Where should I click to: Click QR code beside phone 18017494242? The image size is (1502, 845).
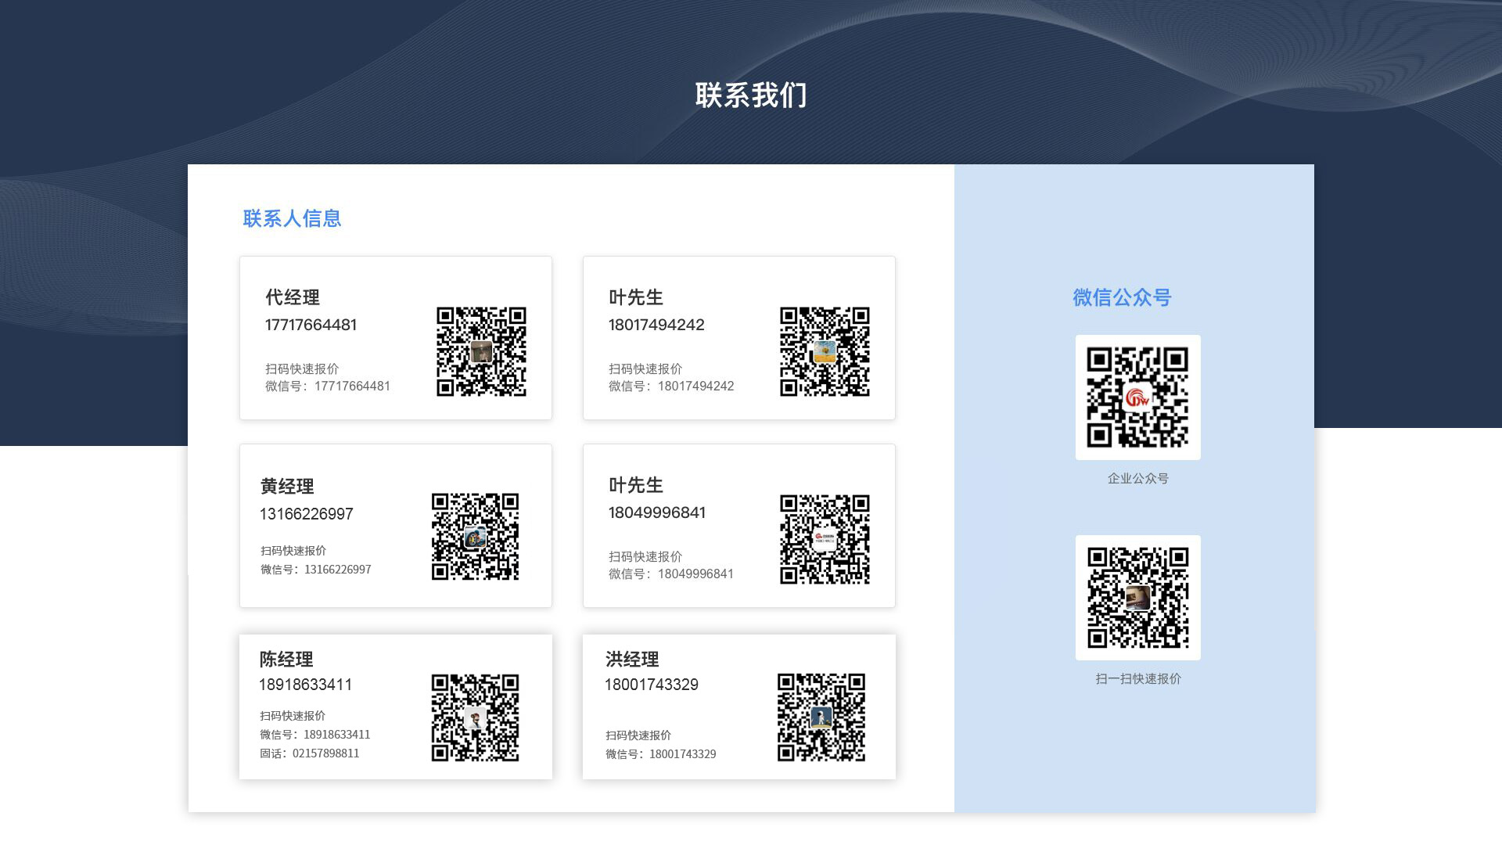pyautogui.click(x=825, y=351)
